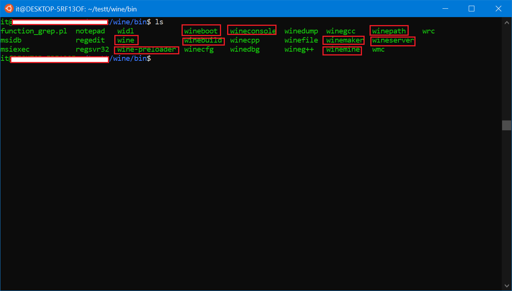
Task: Close the Ubuntu terminal window
Action: (499, 9)
